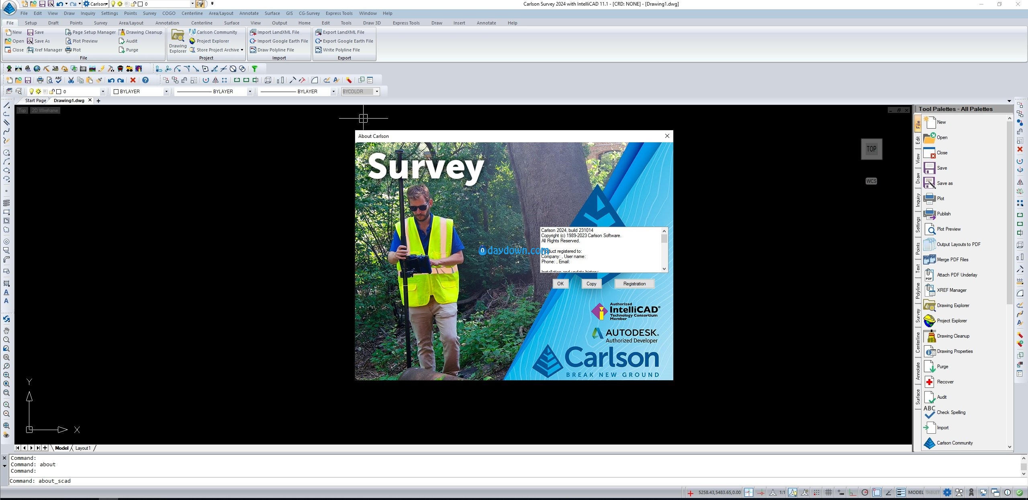Open the COGO menu

(x=169, y=13)
